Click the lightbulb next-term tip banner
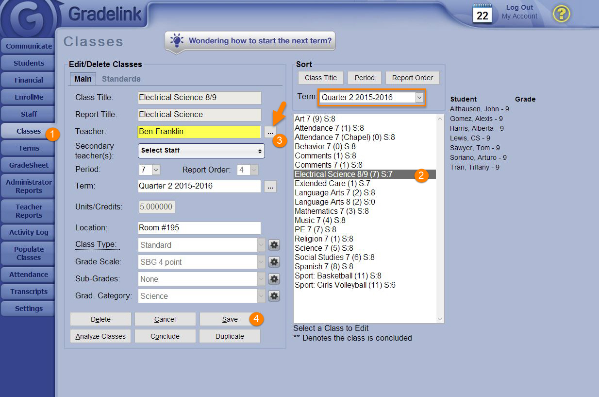Viewport: 599px width, 397px height. (250, 41)
